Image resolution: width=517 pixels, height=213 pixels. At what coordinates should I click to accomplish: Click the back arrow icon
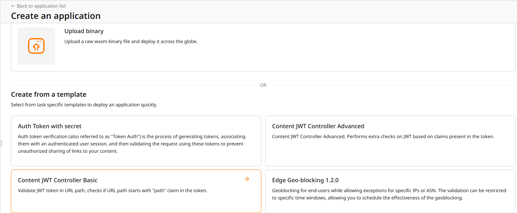coord(13,6)
